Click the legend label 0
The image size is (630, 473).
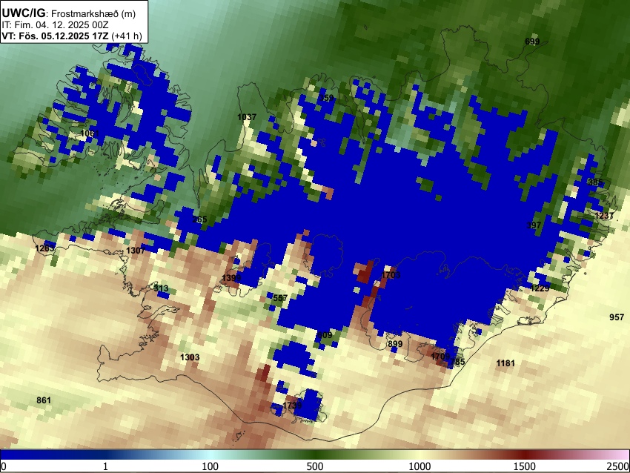(x=4, y=466)
